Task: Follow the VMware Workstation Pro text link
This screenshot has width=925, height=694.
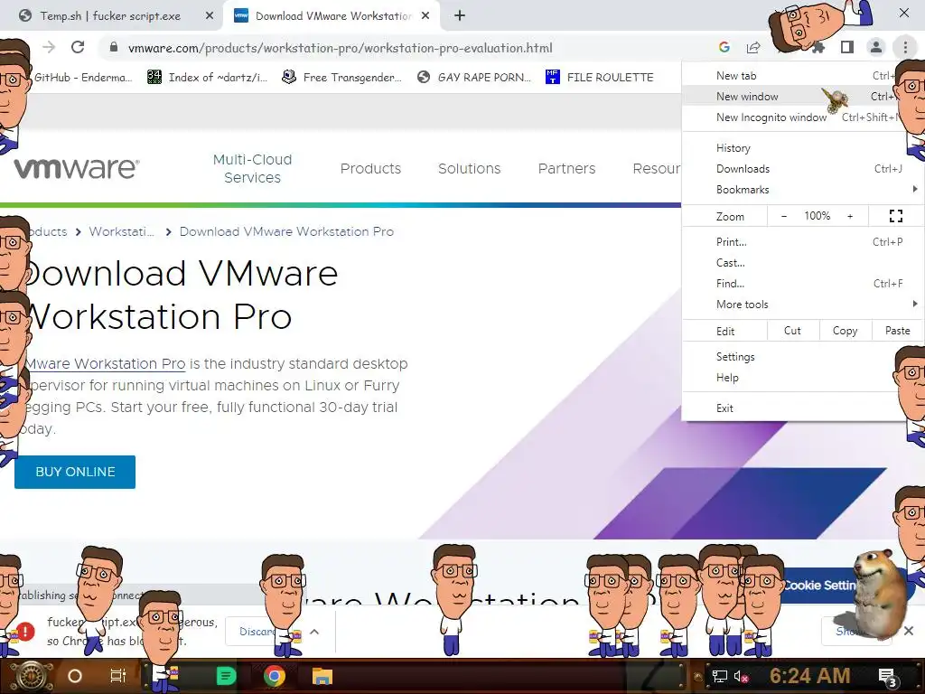Action: click(105, 363)
